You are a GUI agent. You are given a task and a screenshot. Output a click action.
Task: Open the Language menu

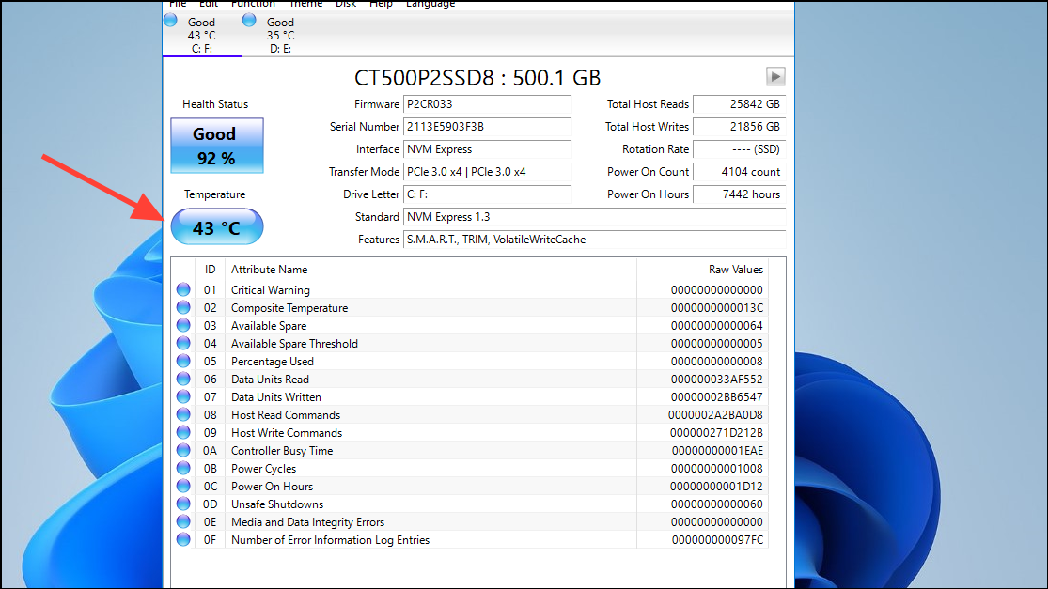tap(430, 4)
